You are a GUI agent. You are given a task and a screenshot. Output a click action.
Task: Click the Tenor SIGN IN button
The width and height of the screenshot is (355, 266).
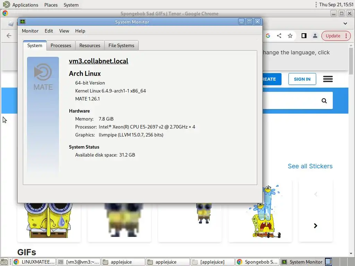302,79
